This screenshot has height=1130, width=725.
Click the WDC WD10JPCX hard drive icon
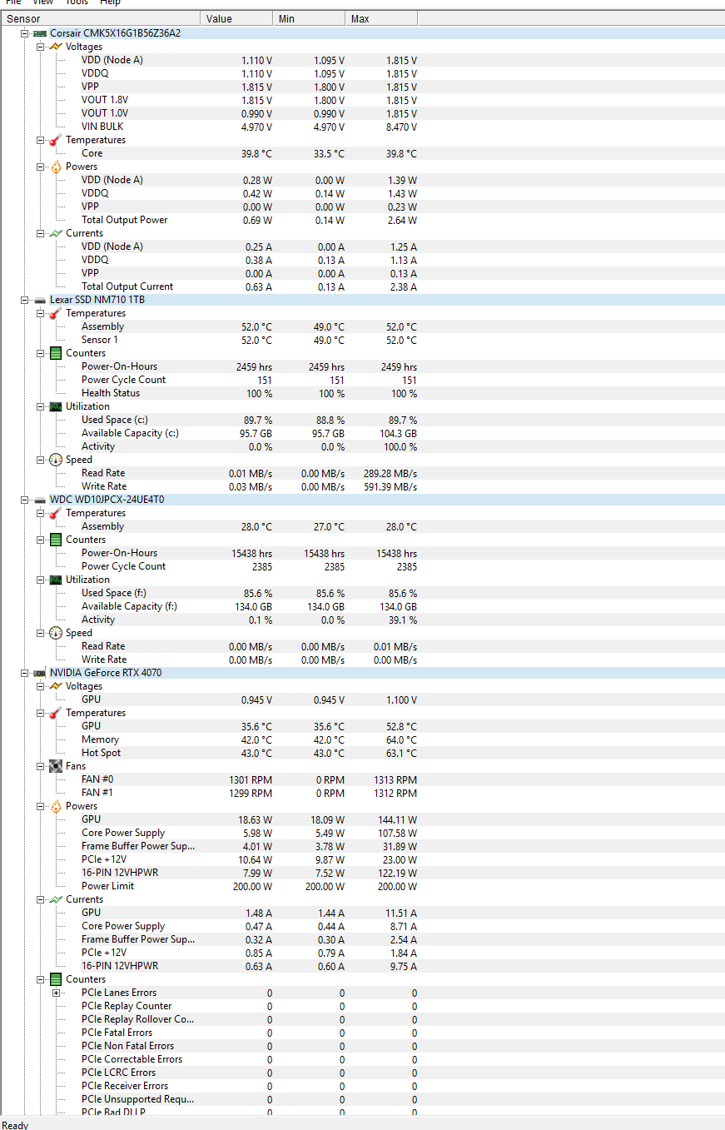[40, 500]
